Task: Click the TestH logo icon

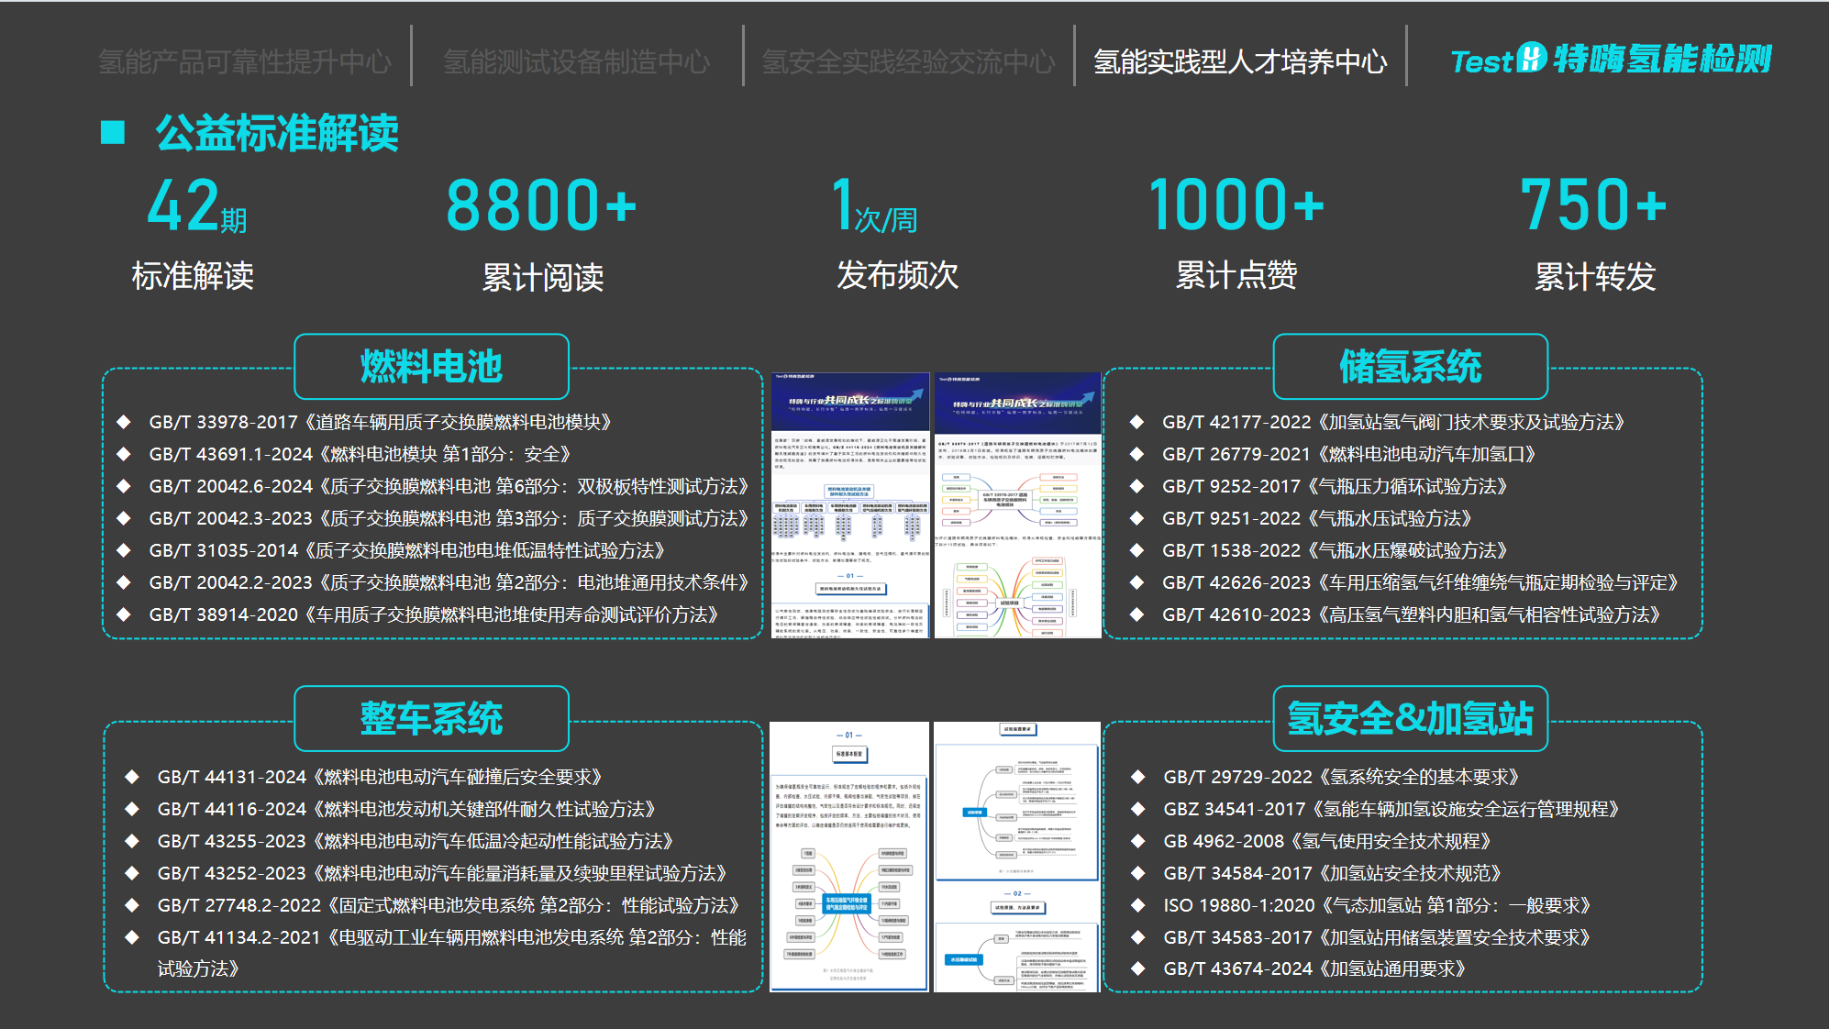Action: 1531,58
